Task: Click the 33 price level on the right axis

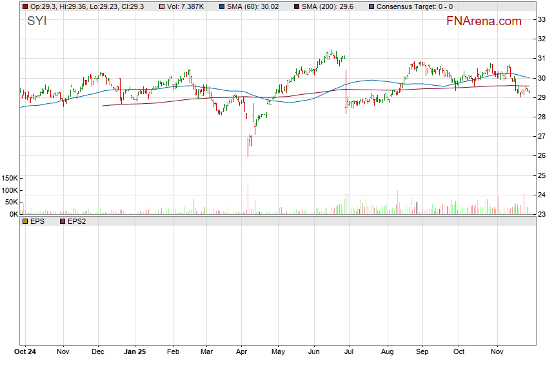Action: point(542,19)
